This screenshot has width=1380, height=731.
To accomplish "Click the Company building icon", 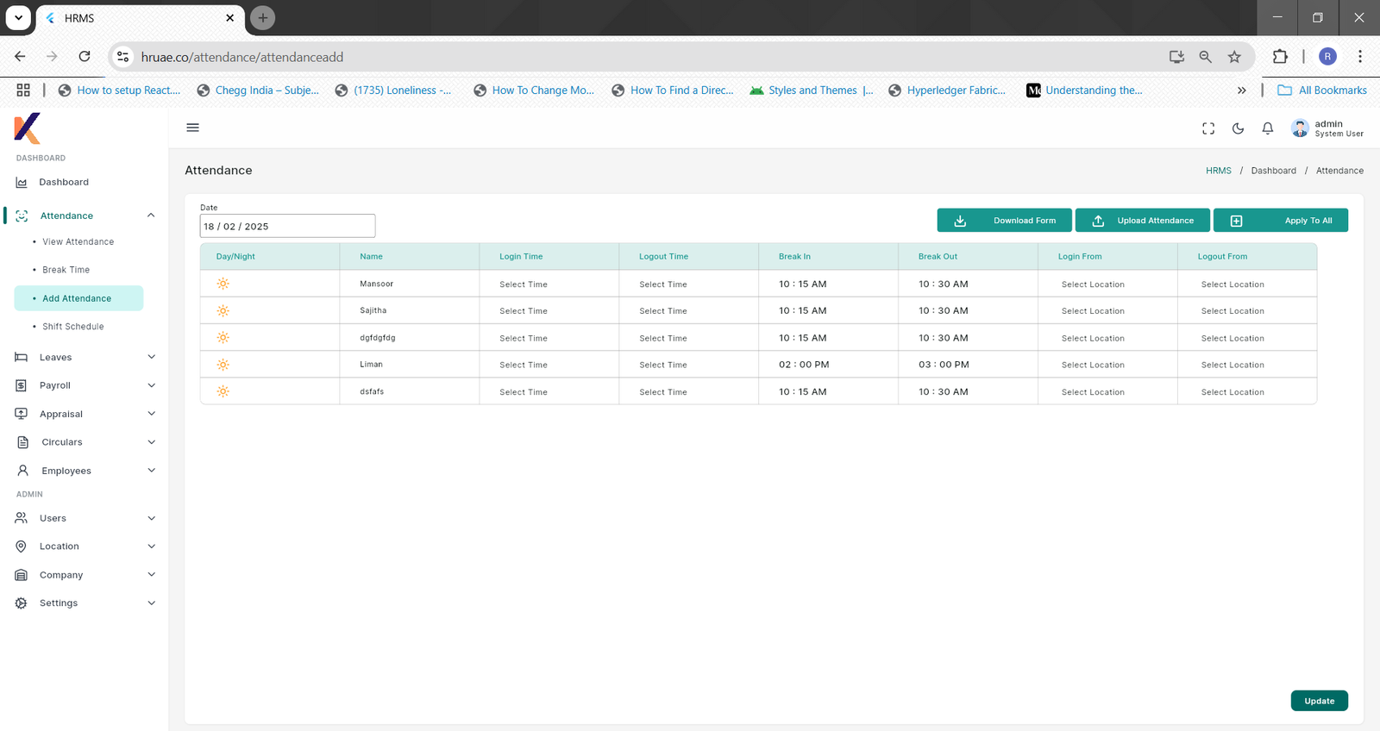I will tap(22, 575).
